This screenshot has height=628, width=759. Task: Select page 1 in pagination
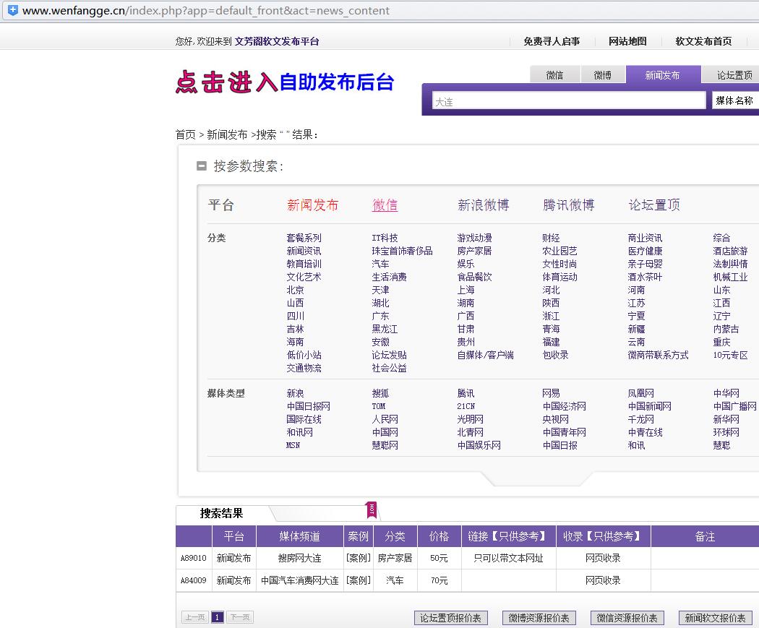[x=218, y=617]
